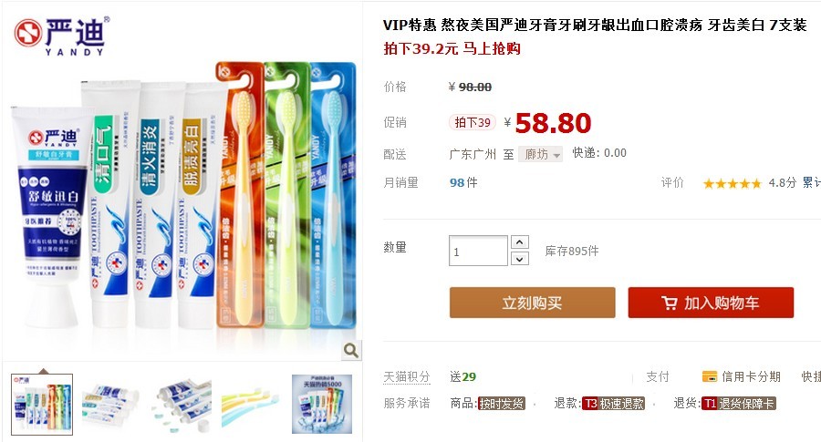Click the 立刻购买 button
This screenshot has width=821, height=442.
(532, 303)
